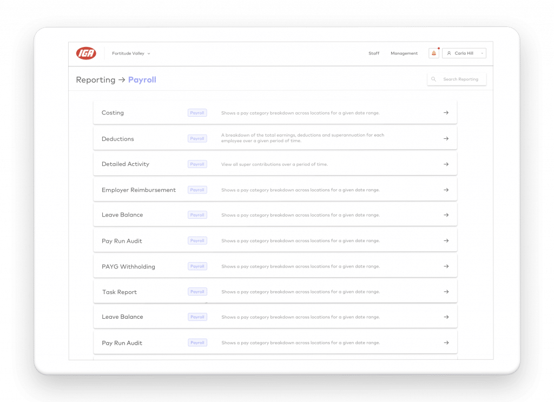Click 'View all super contributions' description text
Screen dimensions: 554x402
point(274,164)
